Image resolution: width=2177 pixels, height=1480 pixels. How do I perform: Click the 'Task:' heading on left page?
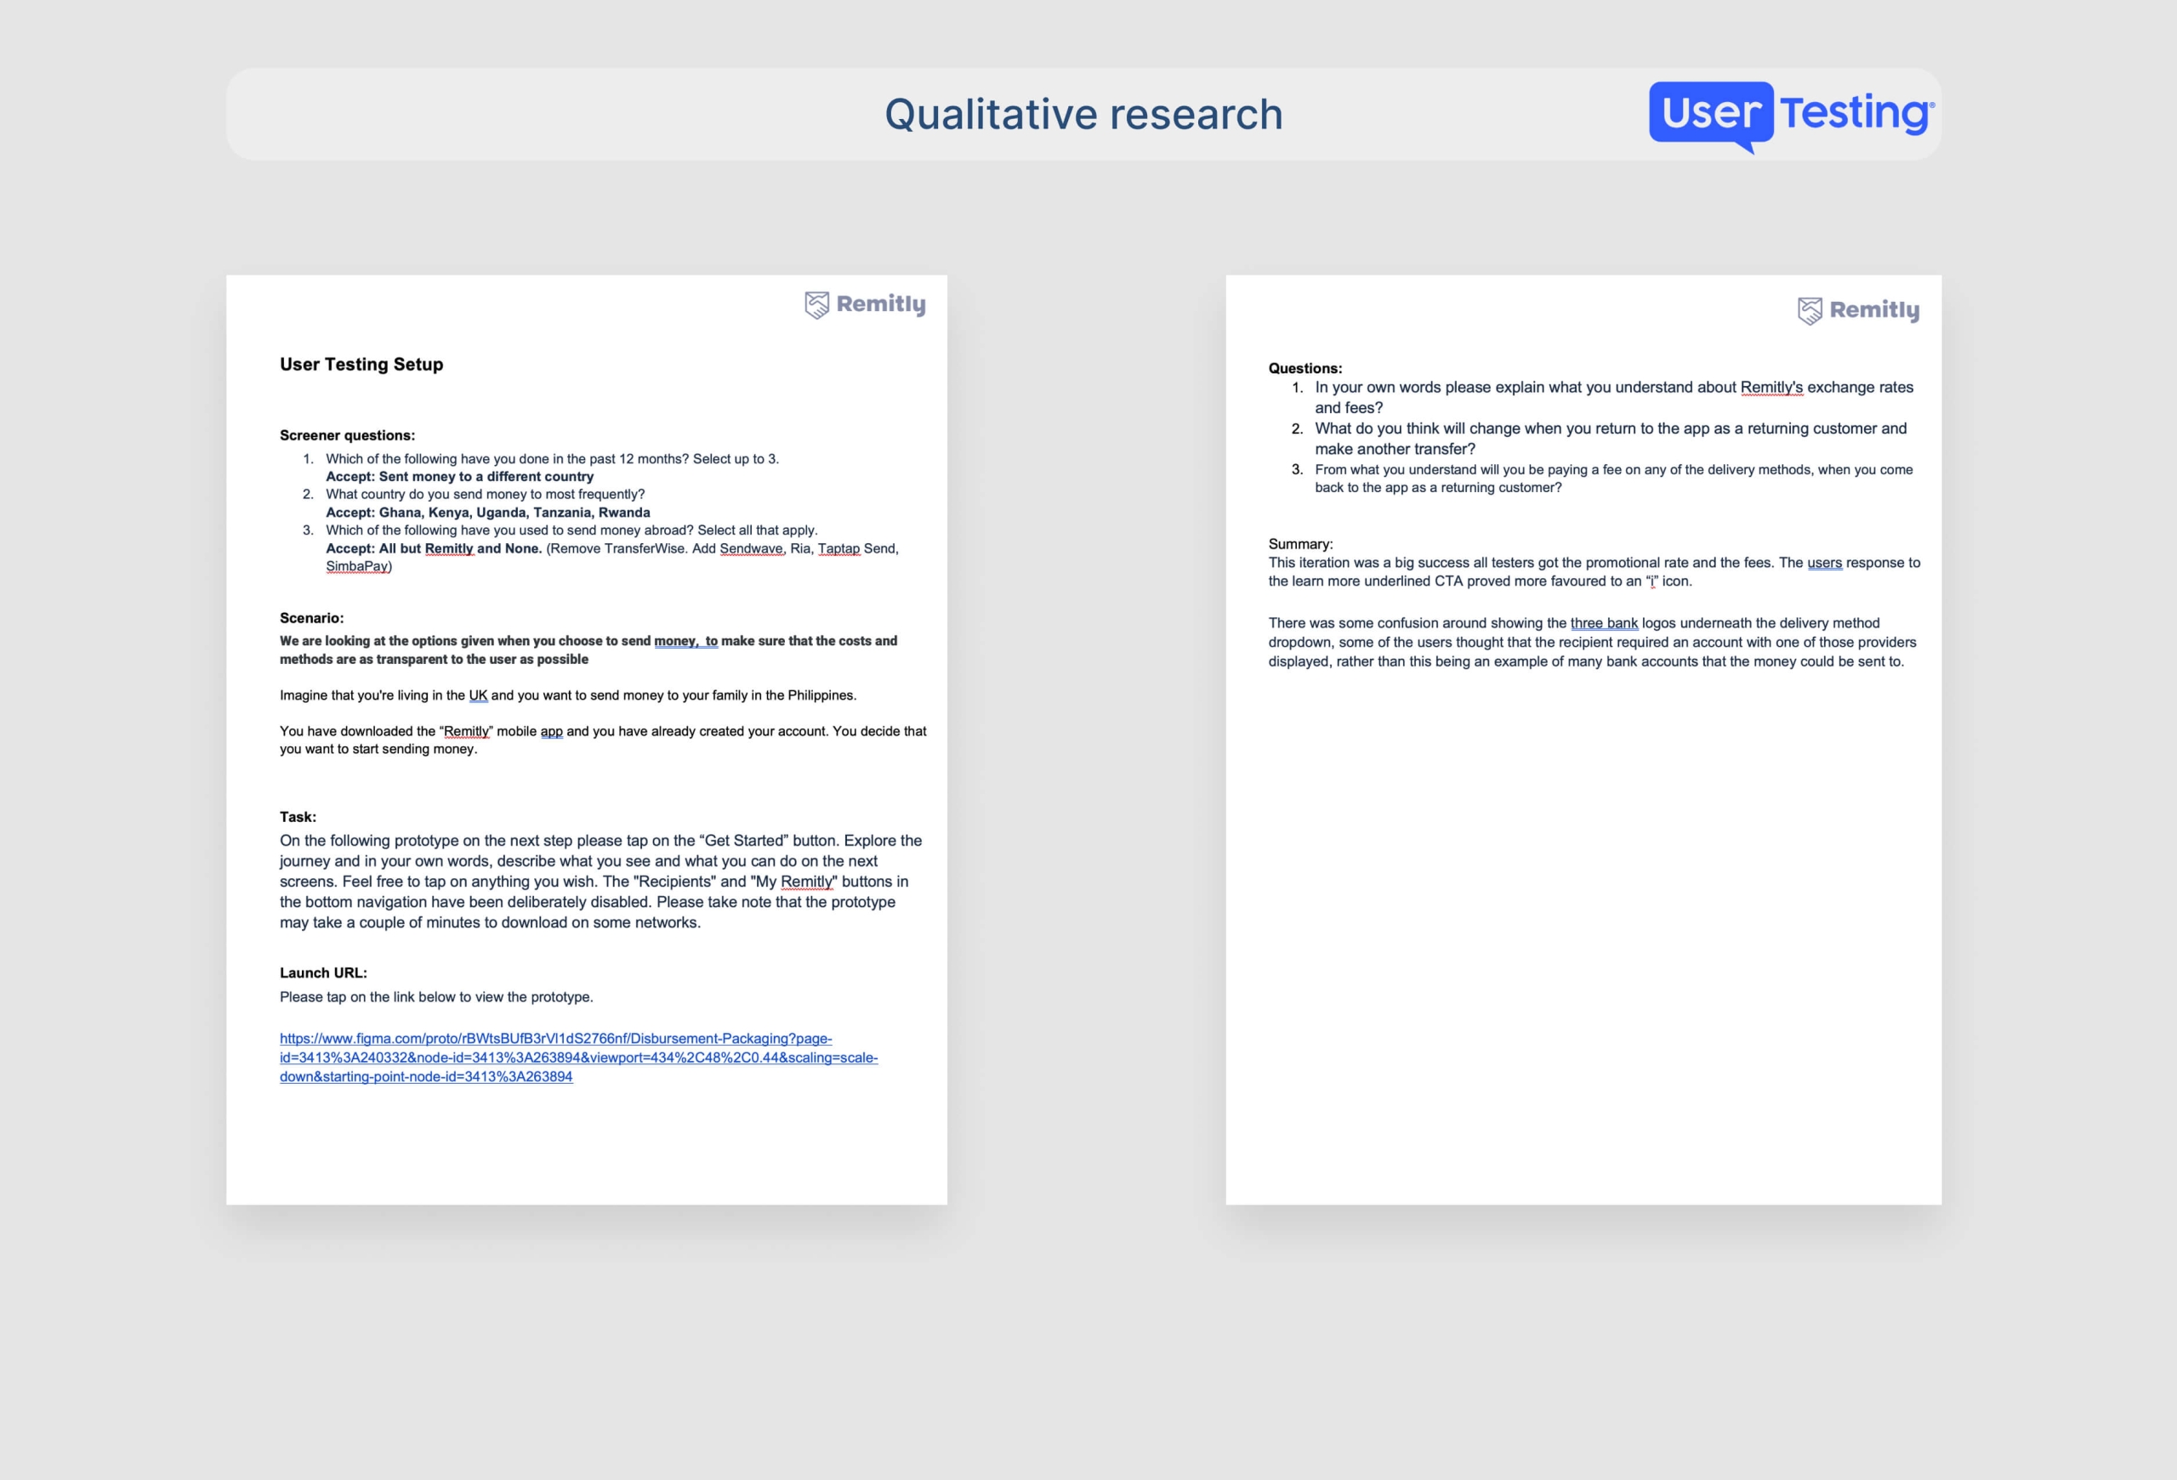click(298, 816)
